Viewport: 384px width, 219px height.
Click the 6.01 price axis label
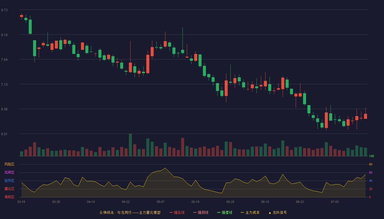tap(4, 134)
